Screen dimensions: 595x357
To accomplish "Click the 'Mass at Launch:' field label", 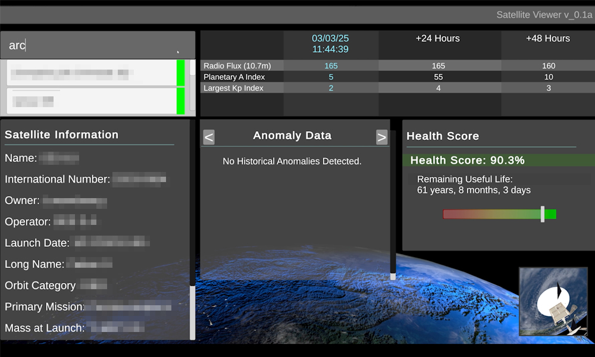I will 45,328.
